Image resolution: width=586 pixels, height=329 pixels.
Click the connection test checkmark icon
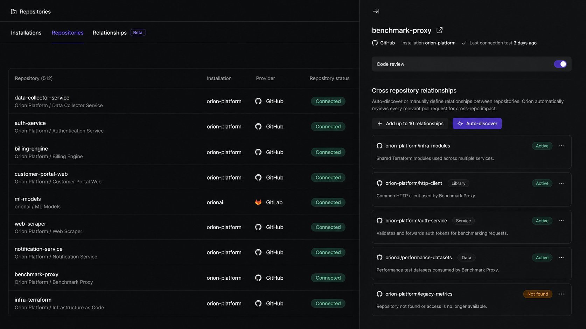(464, 43)
